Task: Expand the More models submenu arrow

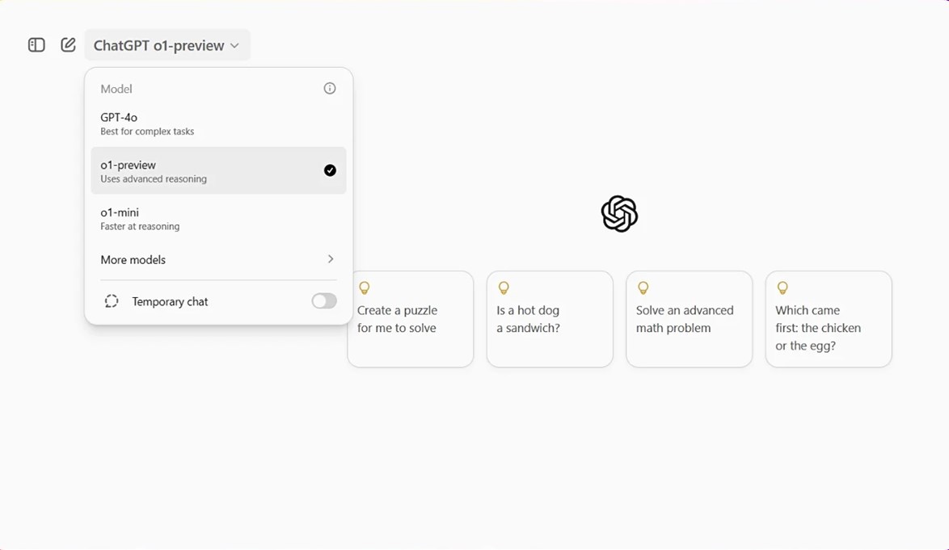Action: pos(331,258)
